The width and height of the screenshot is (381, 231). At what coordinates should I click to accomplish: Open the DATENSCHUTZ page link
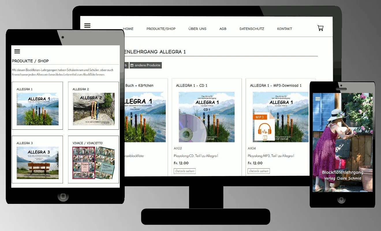[x=252, y=29]
